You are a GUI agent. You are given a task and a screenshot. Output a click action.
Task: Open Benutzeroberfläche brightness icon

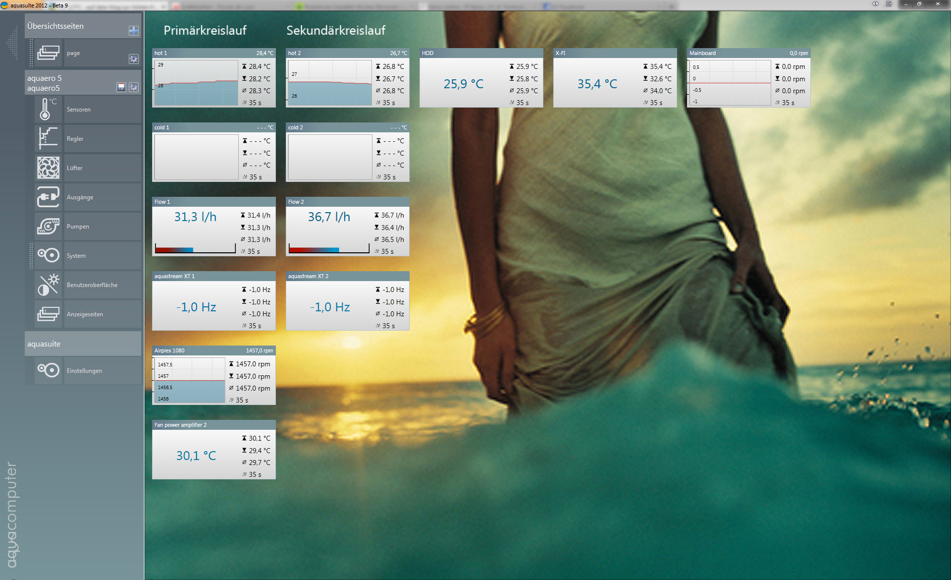tap(48, 285)
